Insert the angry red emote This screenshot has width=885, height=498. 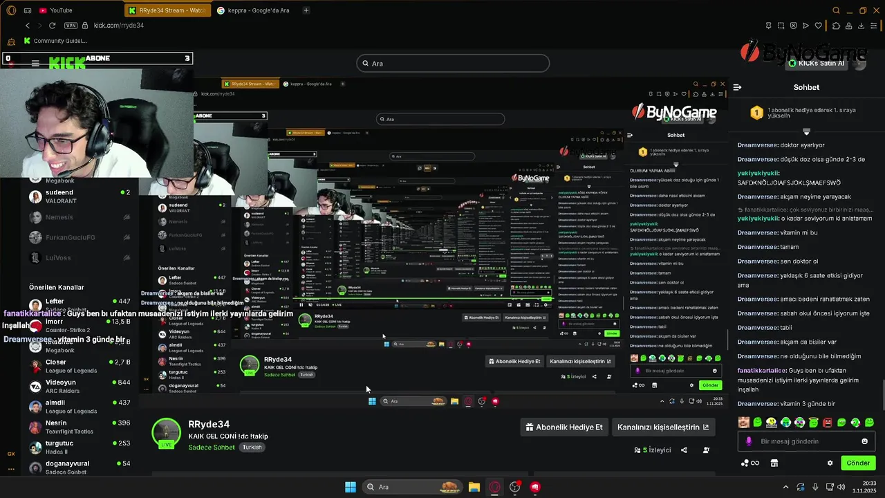click(828, 422)
